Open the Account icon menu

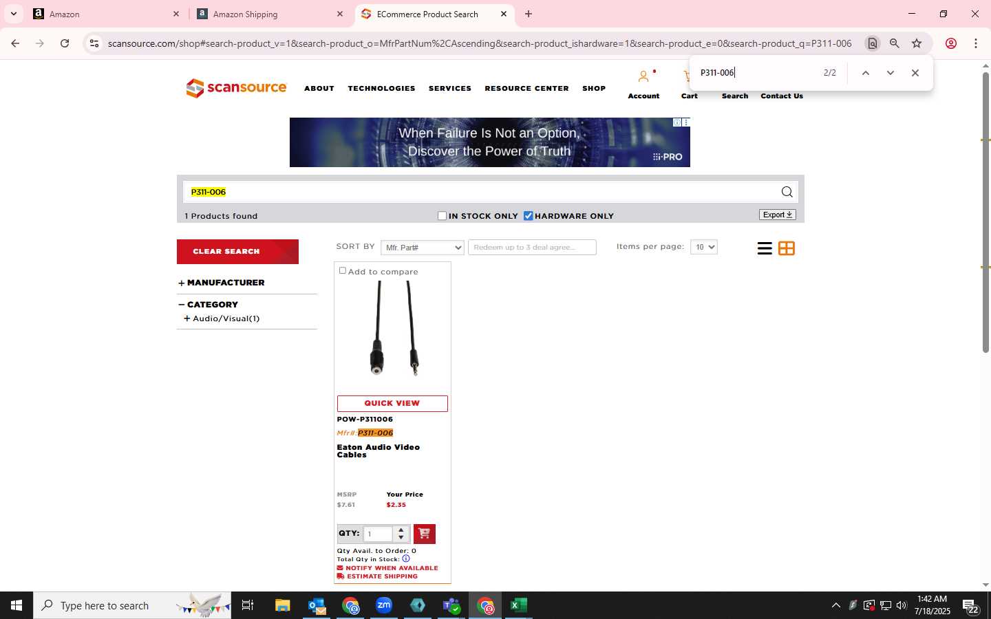(643, 77)
